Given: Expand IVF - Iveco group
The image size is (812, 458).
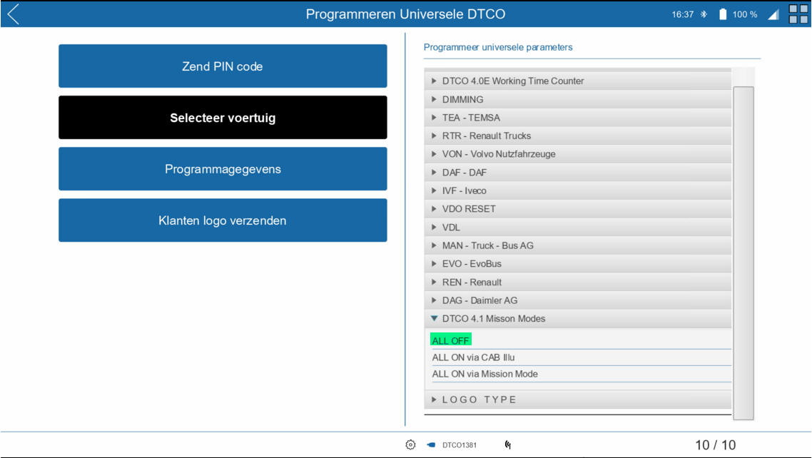Looking at the screenshot, I should pyautogui.click(x=577, y=190).
